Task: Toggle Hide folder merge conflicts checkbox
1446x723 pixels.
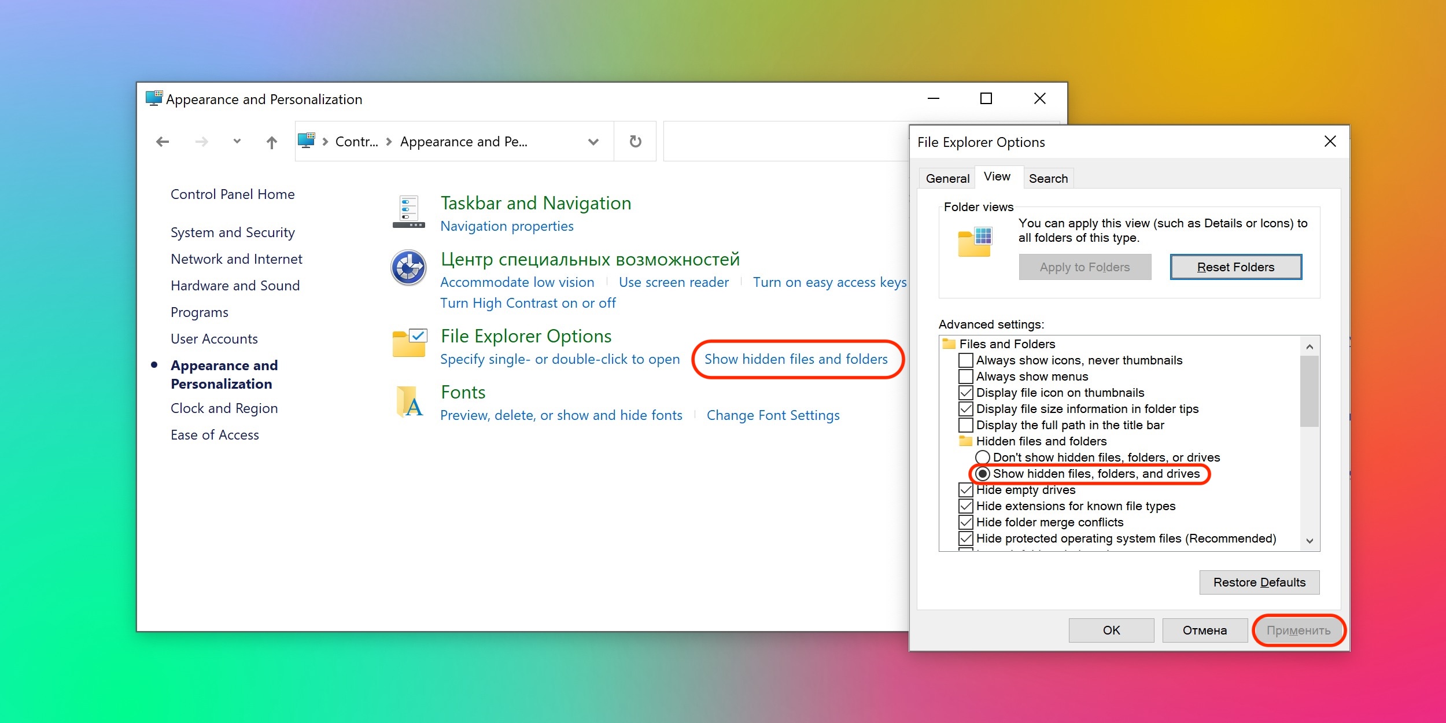Action: (966, 522)
